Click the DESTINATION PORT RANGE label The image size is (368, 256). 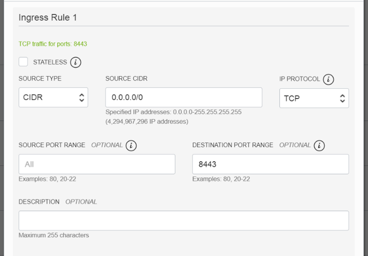click(x=233, y=145)
